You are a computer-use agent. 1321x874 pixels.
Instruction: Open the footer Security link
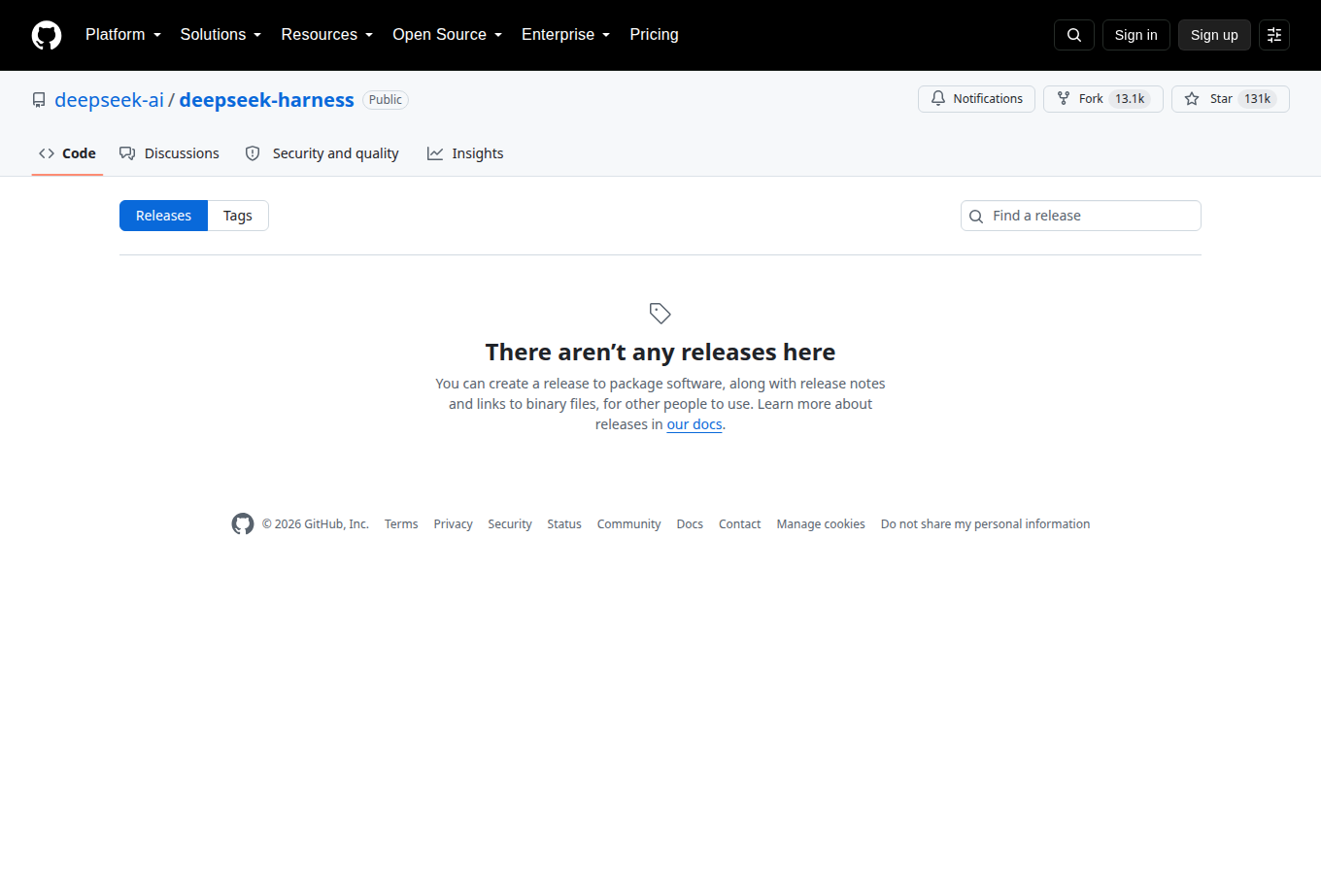click(x=510, y=524)
